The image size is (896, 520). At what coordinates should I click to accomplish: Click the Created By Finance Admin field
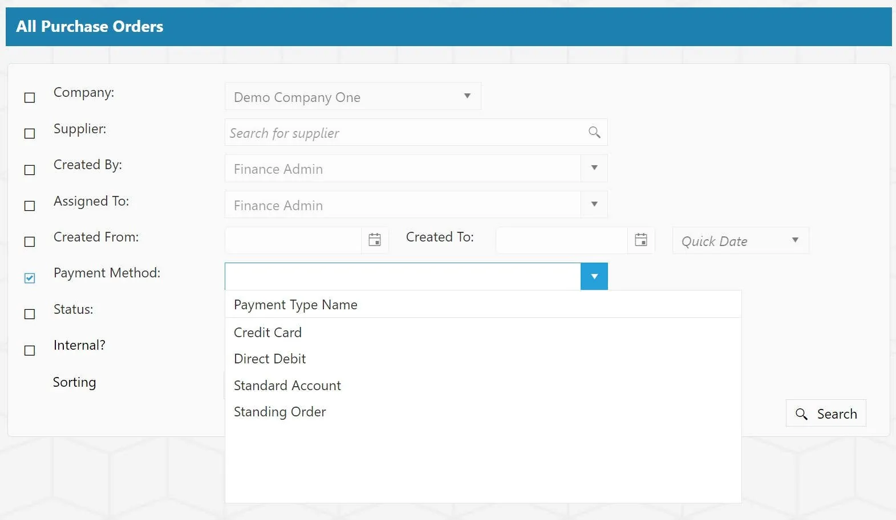click(x=403, y=169)
